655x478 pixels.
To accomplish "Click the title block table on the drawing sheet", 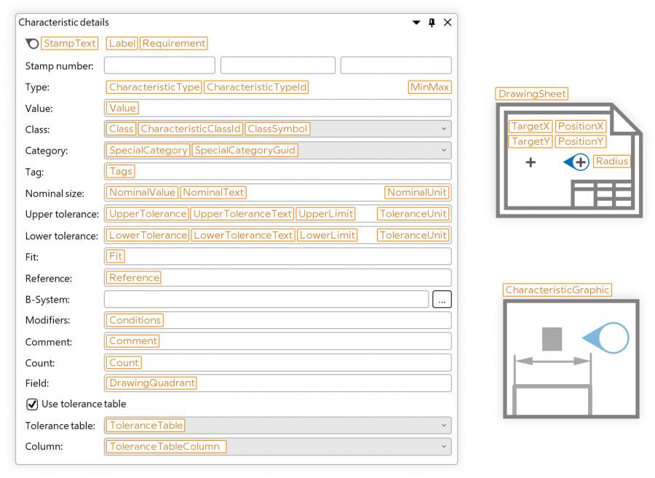I will tap(602, 194).
